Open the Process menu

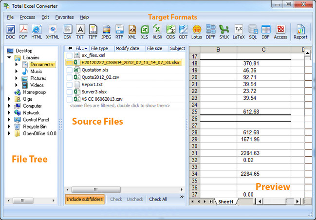pyautogui.click(x=27, y=17)
